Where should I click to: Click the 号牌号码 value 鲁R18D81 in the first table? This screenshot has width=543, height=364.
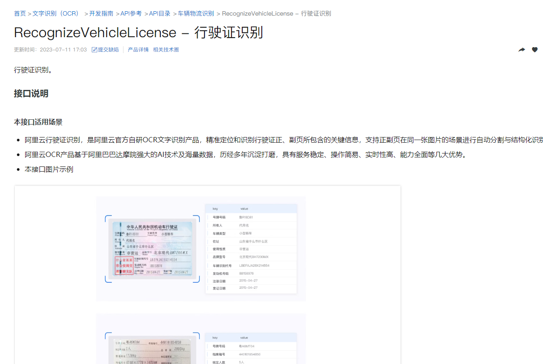click(x=246, y=217)
